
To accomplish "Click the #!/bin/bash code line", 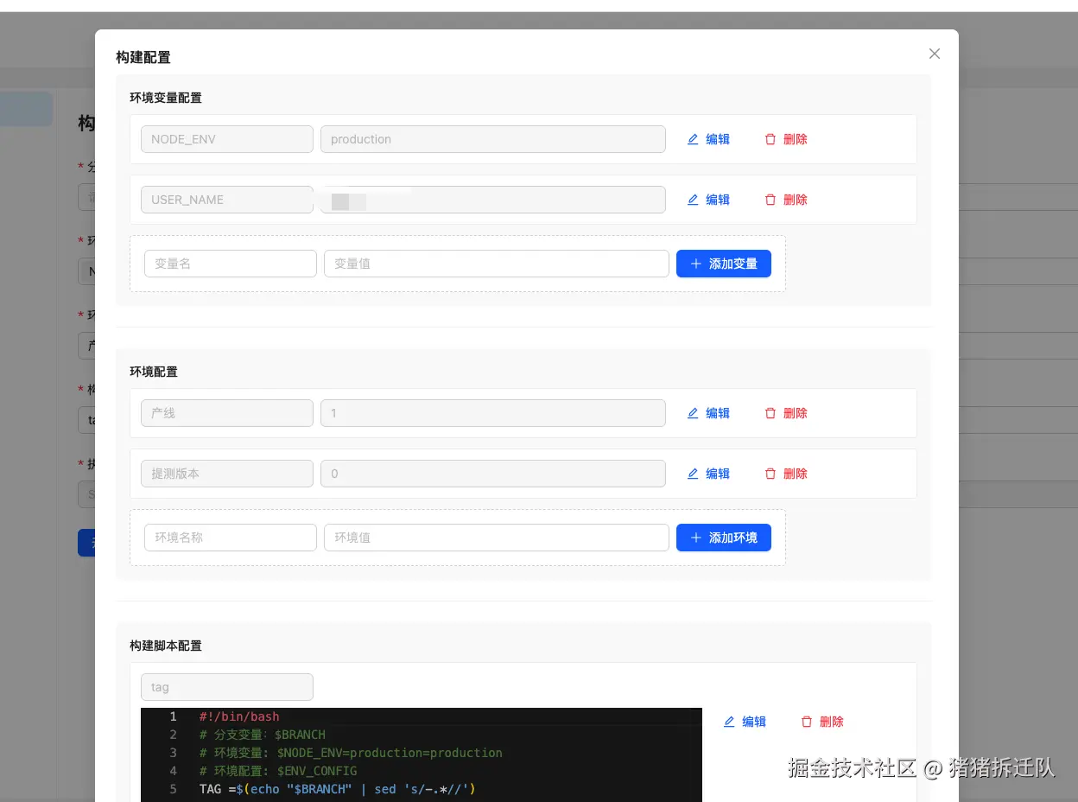I will [239, 716].
